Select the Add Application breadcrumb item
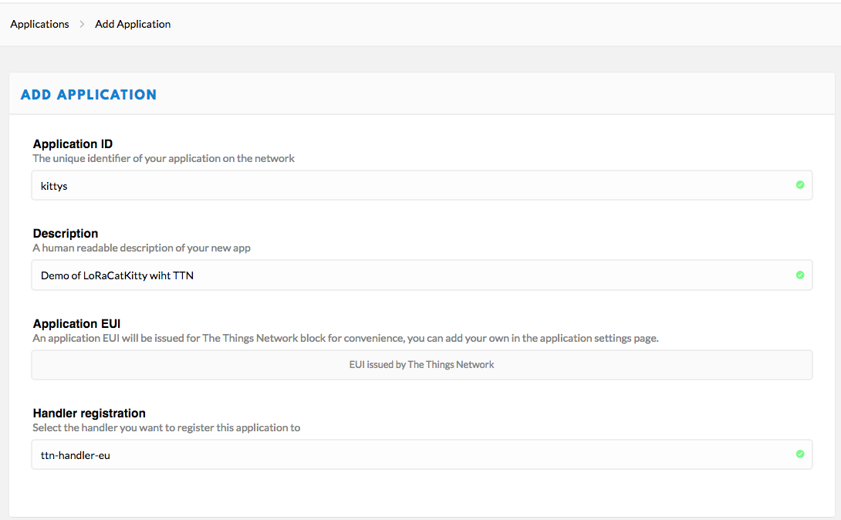Image resolution: width=841 pixels, height=520 pixels. [132, 24]
